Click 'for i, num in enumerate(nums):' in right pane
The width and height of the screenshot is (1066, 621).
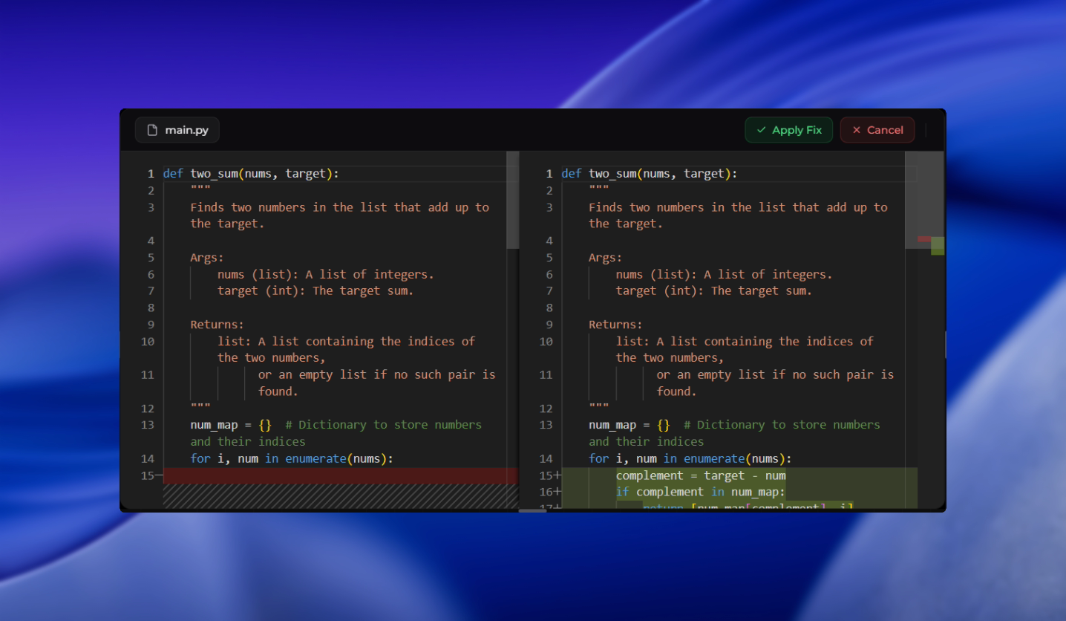(690, 458)
